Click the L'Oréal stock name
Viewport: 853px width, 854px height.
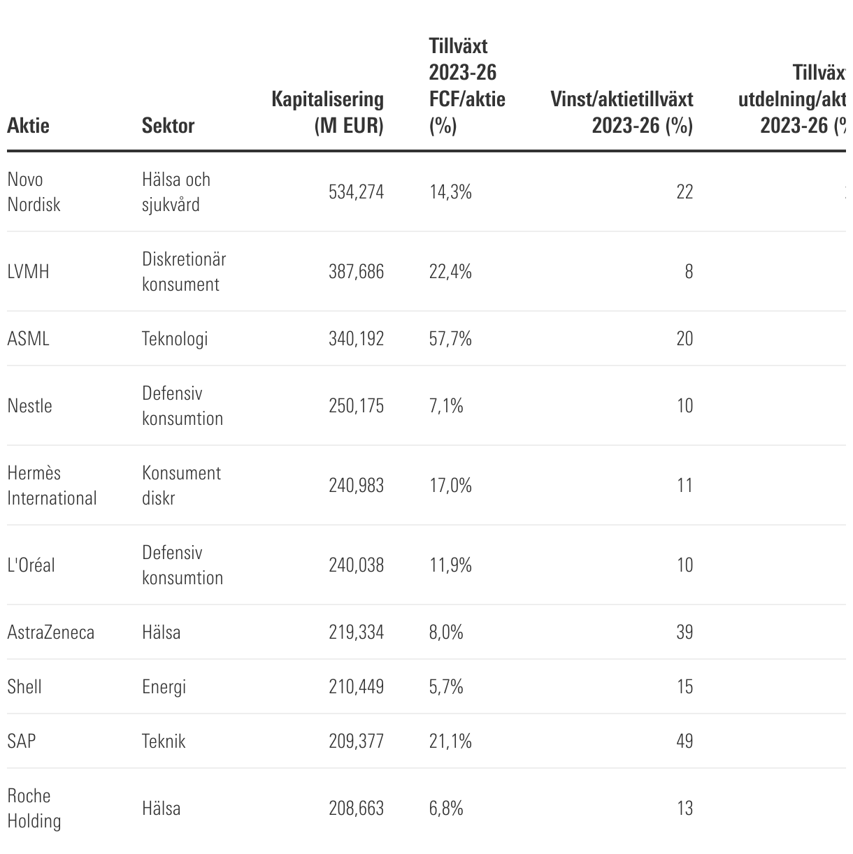31,565
